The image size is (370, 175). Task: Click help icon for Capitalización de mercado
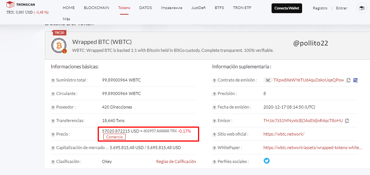[53, 148]
